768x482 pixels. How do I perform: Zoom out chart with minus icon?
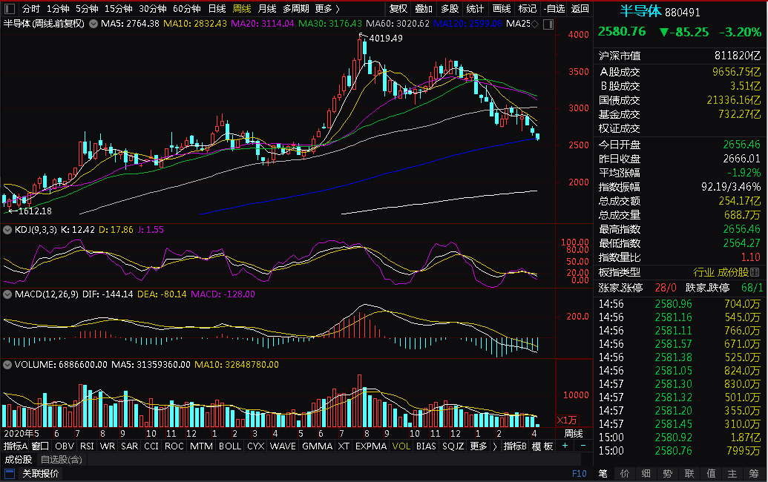click(582, 446)
